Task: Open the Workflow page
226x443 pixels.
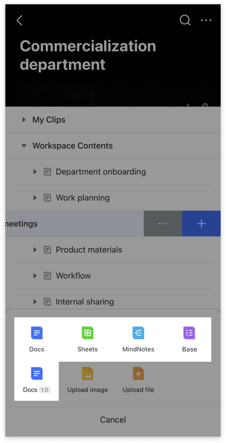Action: [73, 276]
